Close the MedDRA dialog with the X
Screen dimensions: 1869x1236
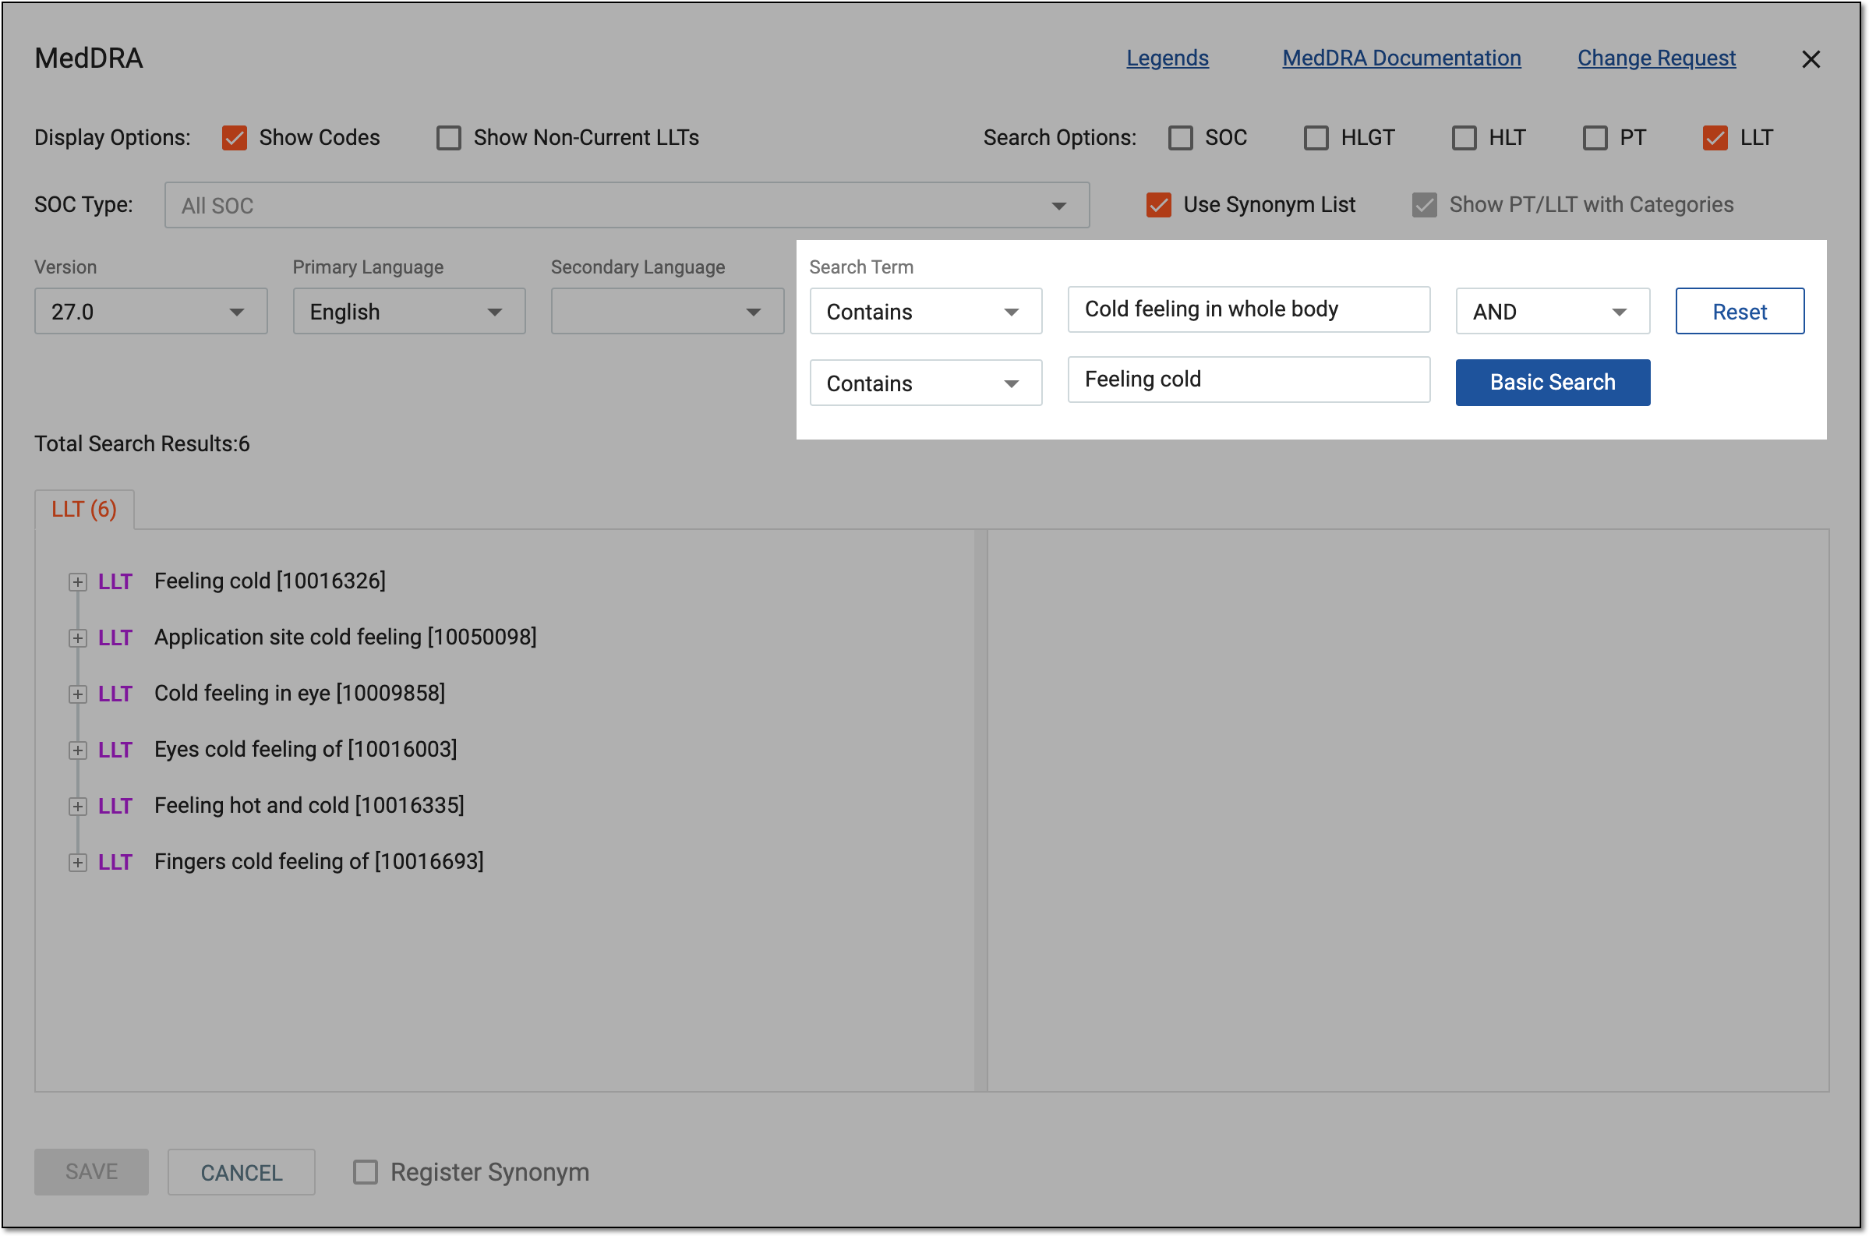(x=1810, y=59)
